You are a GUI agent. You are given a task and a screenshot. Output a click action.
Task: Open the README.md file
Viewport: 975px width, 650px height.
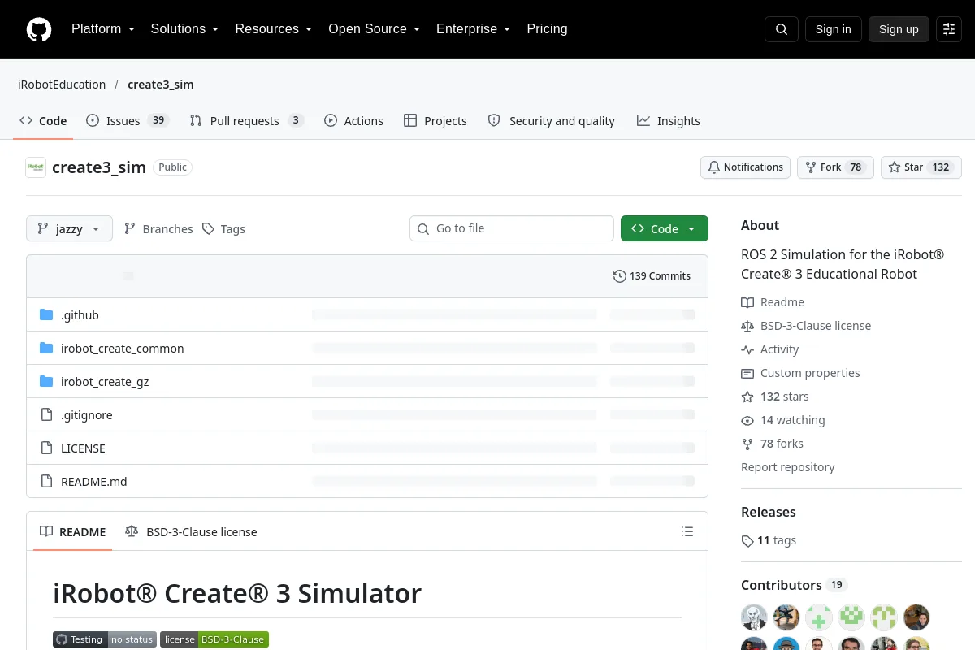pos(94,482)
